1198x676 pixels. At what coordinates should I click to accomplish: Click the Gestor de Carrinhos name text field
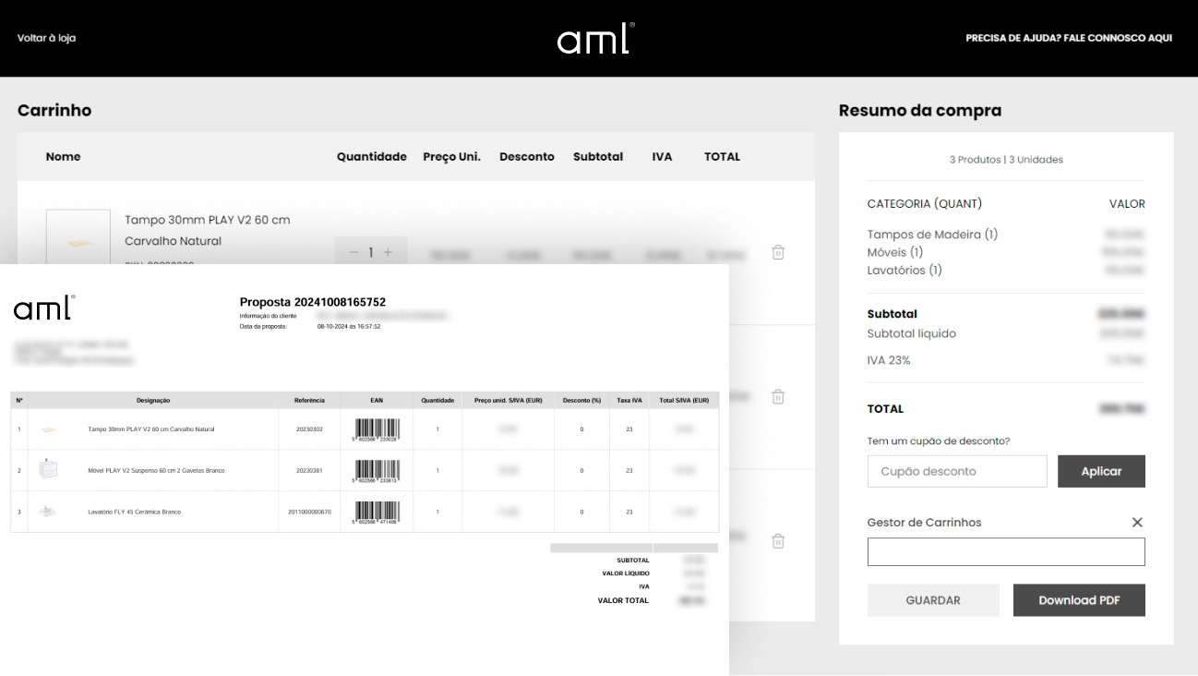[x=1006, y=552]
